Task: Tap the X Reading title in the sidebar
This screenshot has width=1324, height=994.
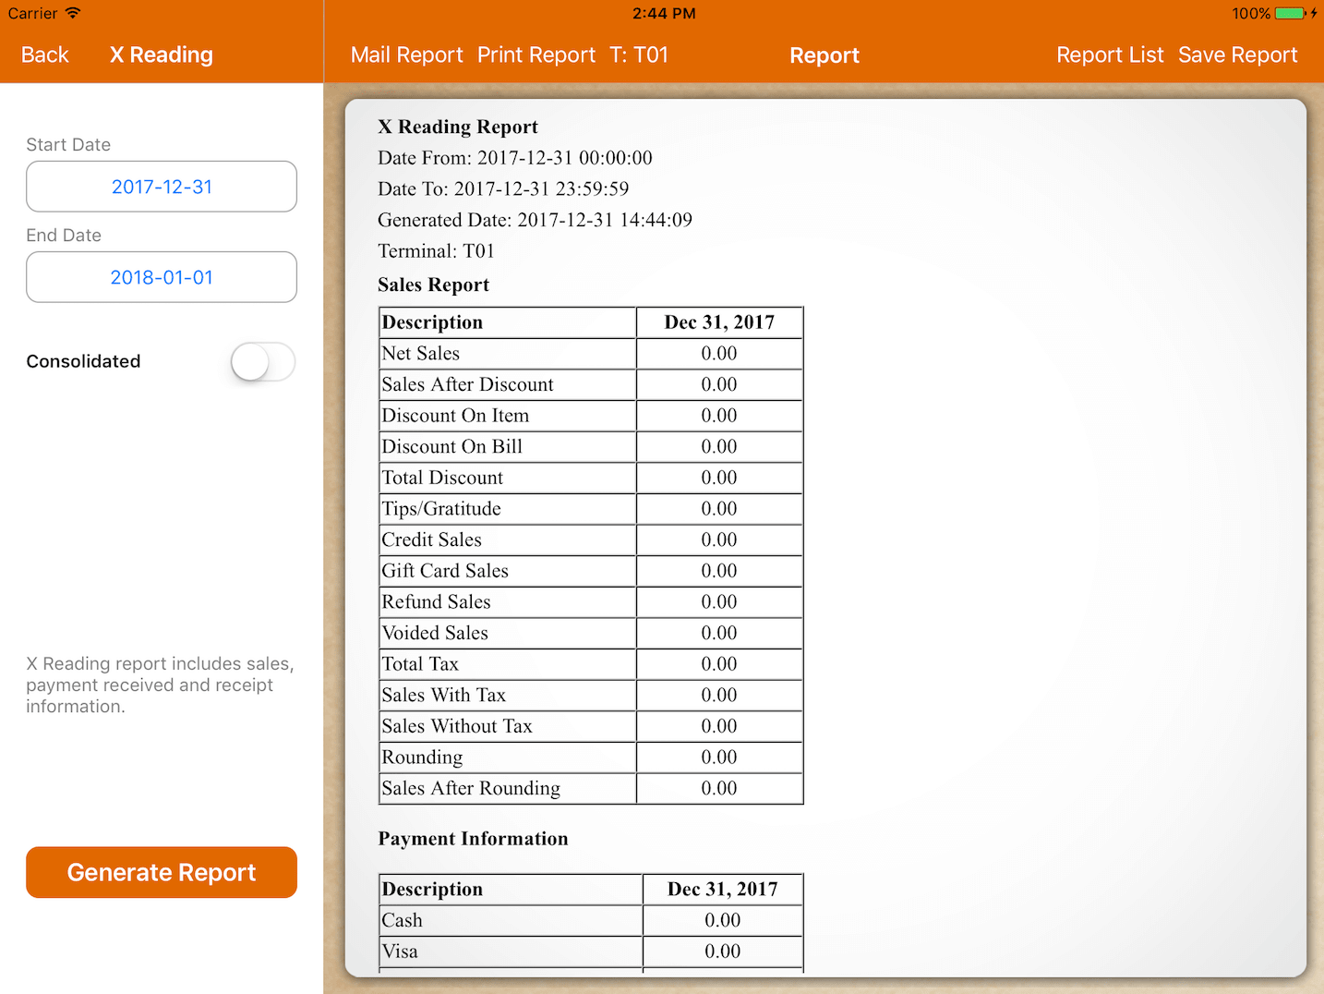Action: tap(162, 55)
